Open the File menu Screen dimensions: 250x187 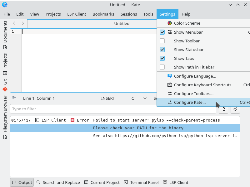(x=7, y=14)
